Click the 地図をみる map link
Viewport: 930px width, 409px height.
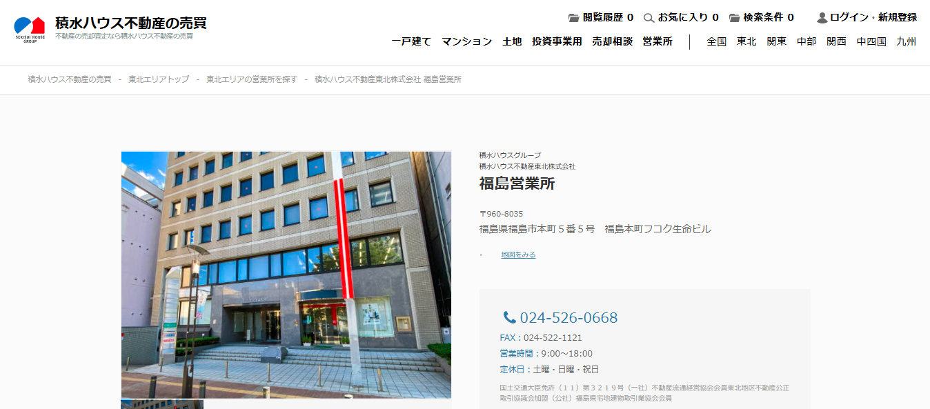tap(518, 255)
